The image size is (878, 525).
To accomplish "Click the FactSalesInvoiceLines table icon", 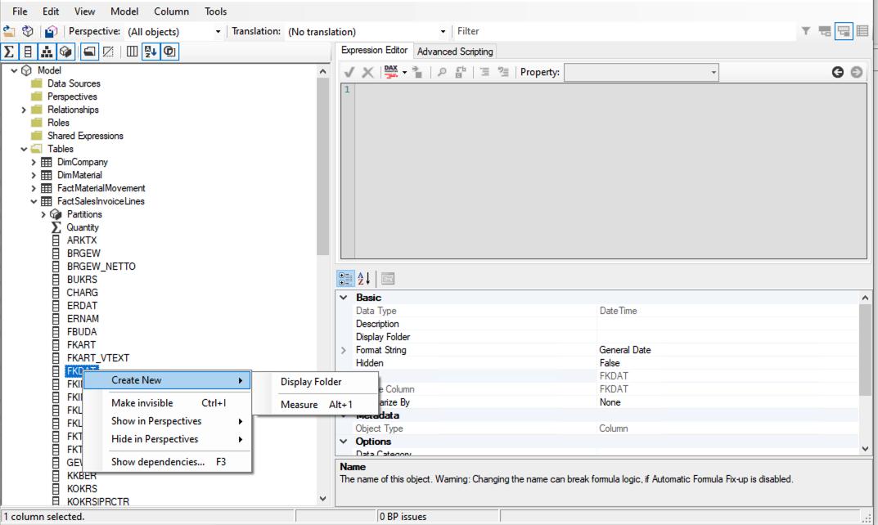I will point(47,201).
